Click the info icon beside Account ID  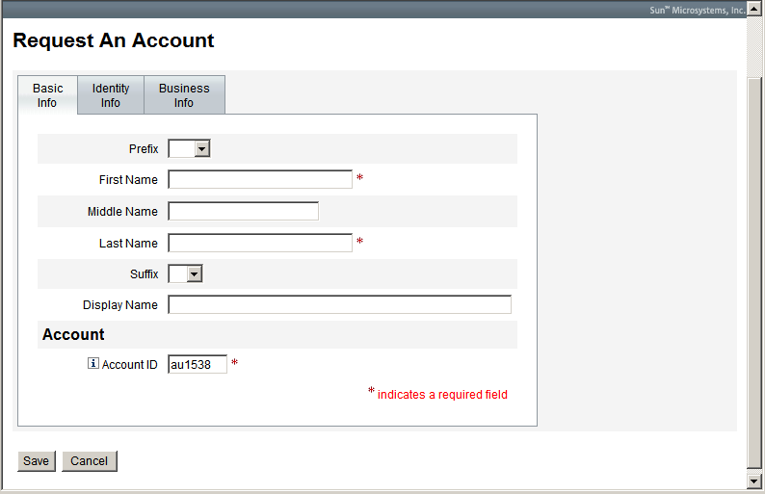[93, 364]
